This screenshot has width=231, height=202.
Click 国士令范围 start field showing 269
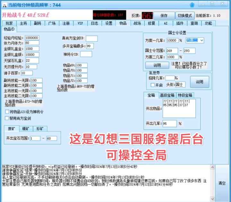tap(172, 51)
